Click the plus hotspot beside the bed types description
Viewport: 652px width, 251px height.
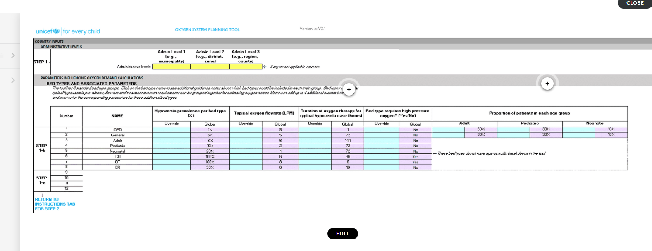(x=349, y=89)
